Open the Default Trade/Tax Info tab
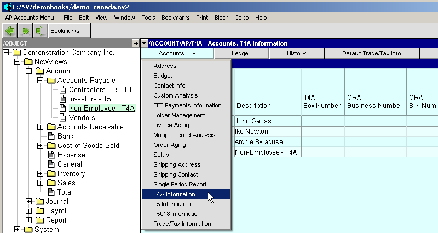Viewport: 438px width, 233px height. click(x=371, y=53)
